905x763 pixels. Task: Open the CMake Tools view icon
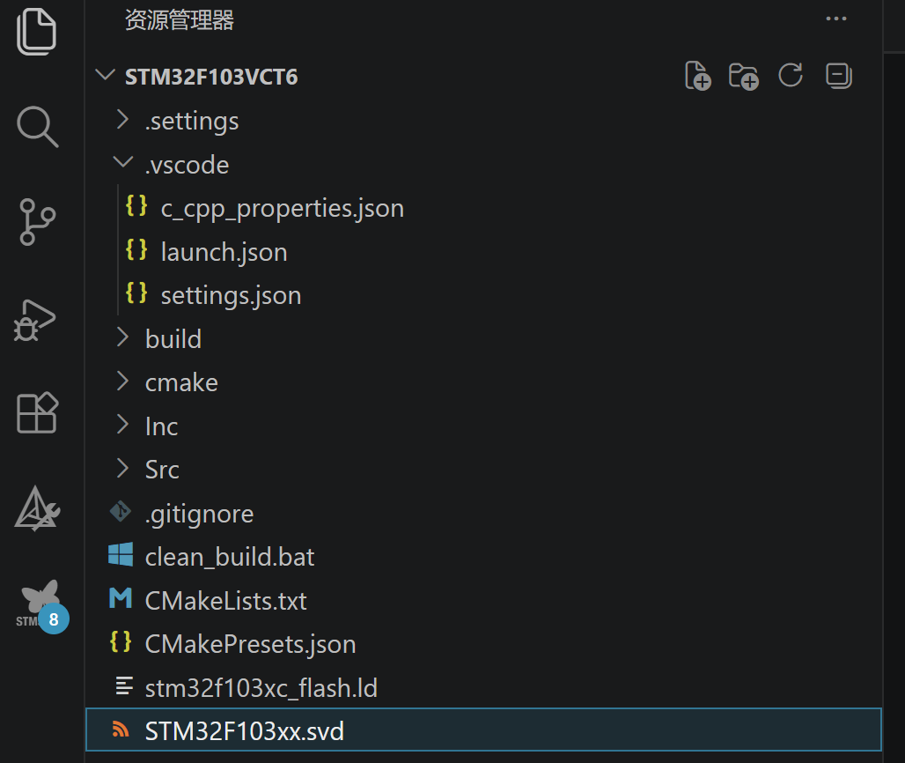[37, 509]
